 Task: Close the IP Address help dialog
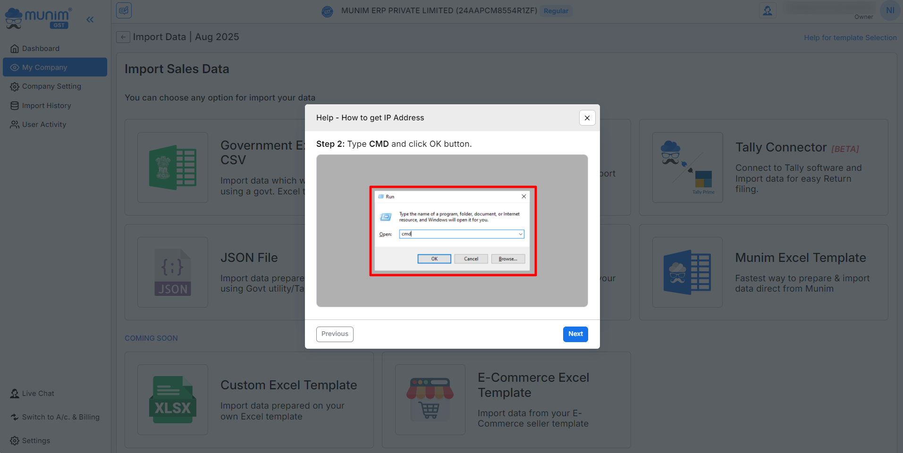(x=587, y=118)
